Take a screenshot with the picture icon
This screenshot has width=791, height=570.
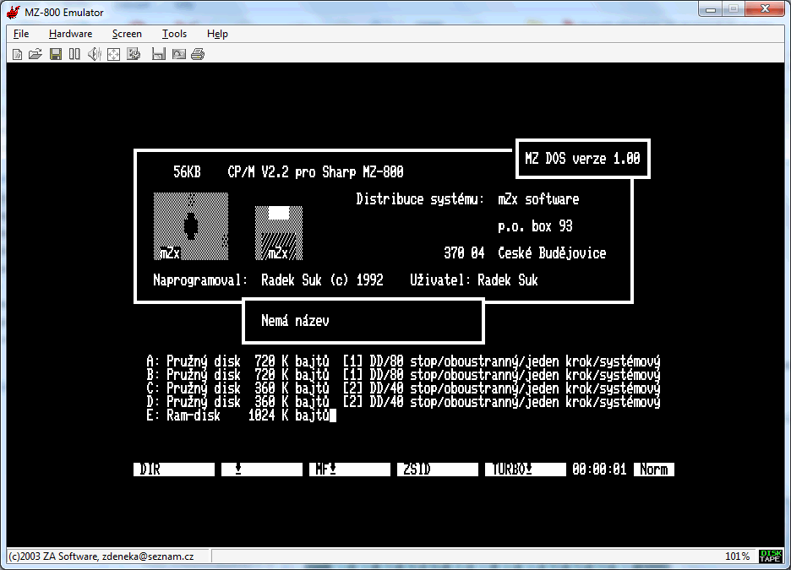tap(178, 54)
